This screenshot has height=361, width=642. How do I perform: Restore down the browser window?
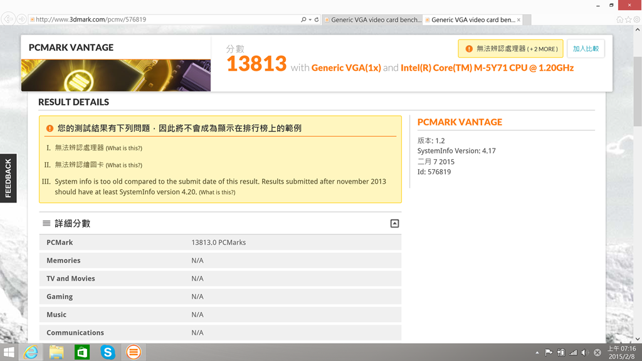point(611,5)
